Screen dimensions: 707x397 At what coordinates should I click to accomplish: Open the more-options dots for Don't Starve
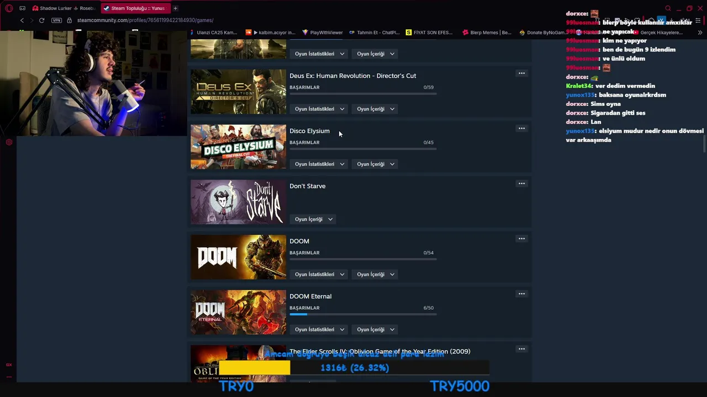pos(521,184)
